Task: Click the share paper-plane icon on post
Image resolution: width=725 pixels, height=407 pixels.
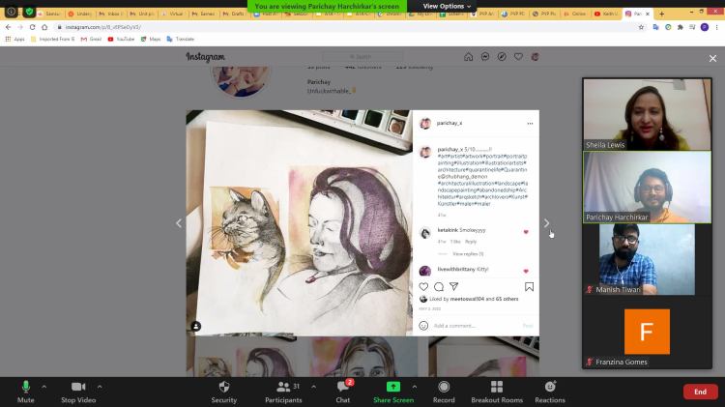Action: pyautogui.click(x=454, y=287)
